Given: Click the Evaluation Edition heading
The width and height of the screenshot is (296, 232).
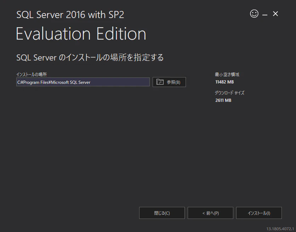Looking at the screenshot, I should pos(81,34).
